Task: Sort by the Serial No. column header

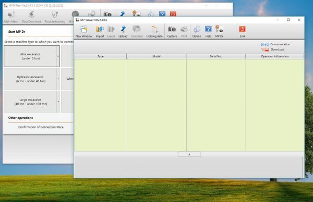Action: [216, 56]
